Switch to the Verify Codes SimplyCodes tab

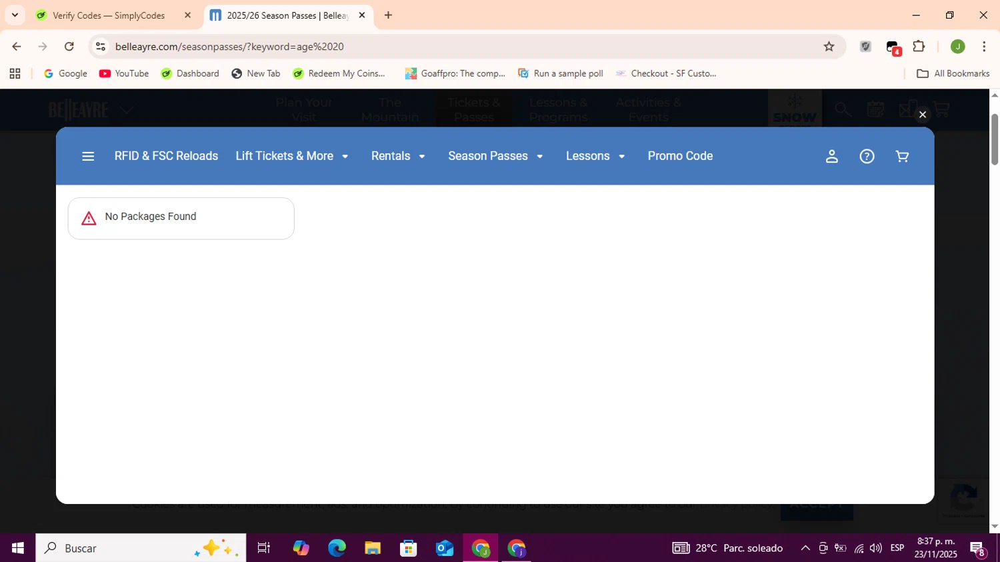tap(109, 15)
